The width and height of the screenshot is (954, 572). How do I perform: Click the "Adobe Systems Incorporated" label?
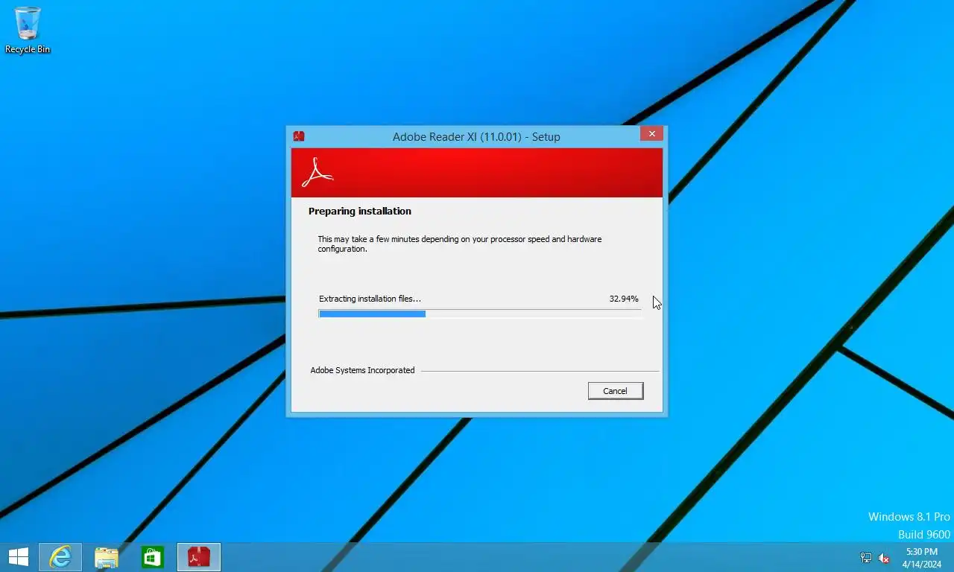pos(362,370)
